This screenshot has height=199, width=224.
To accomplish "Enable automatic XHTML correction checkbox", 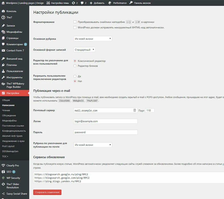I will 75,27.
